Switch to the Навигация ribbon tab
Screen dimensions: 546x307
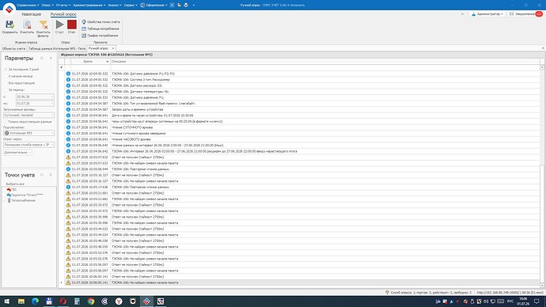tap(32, 14)
